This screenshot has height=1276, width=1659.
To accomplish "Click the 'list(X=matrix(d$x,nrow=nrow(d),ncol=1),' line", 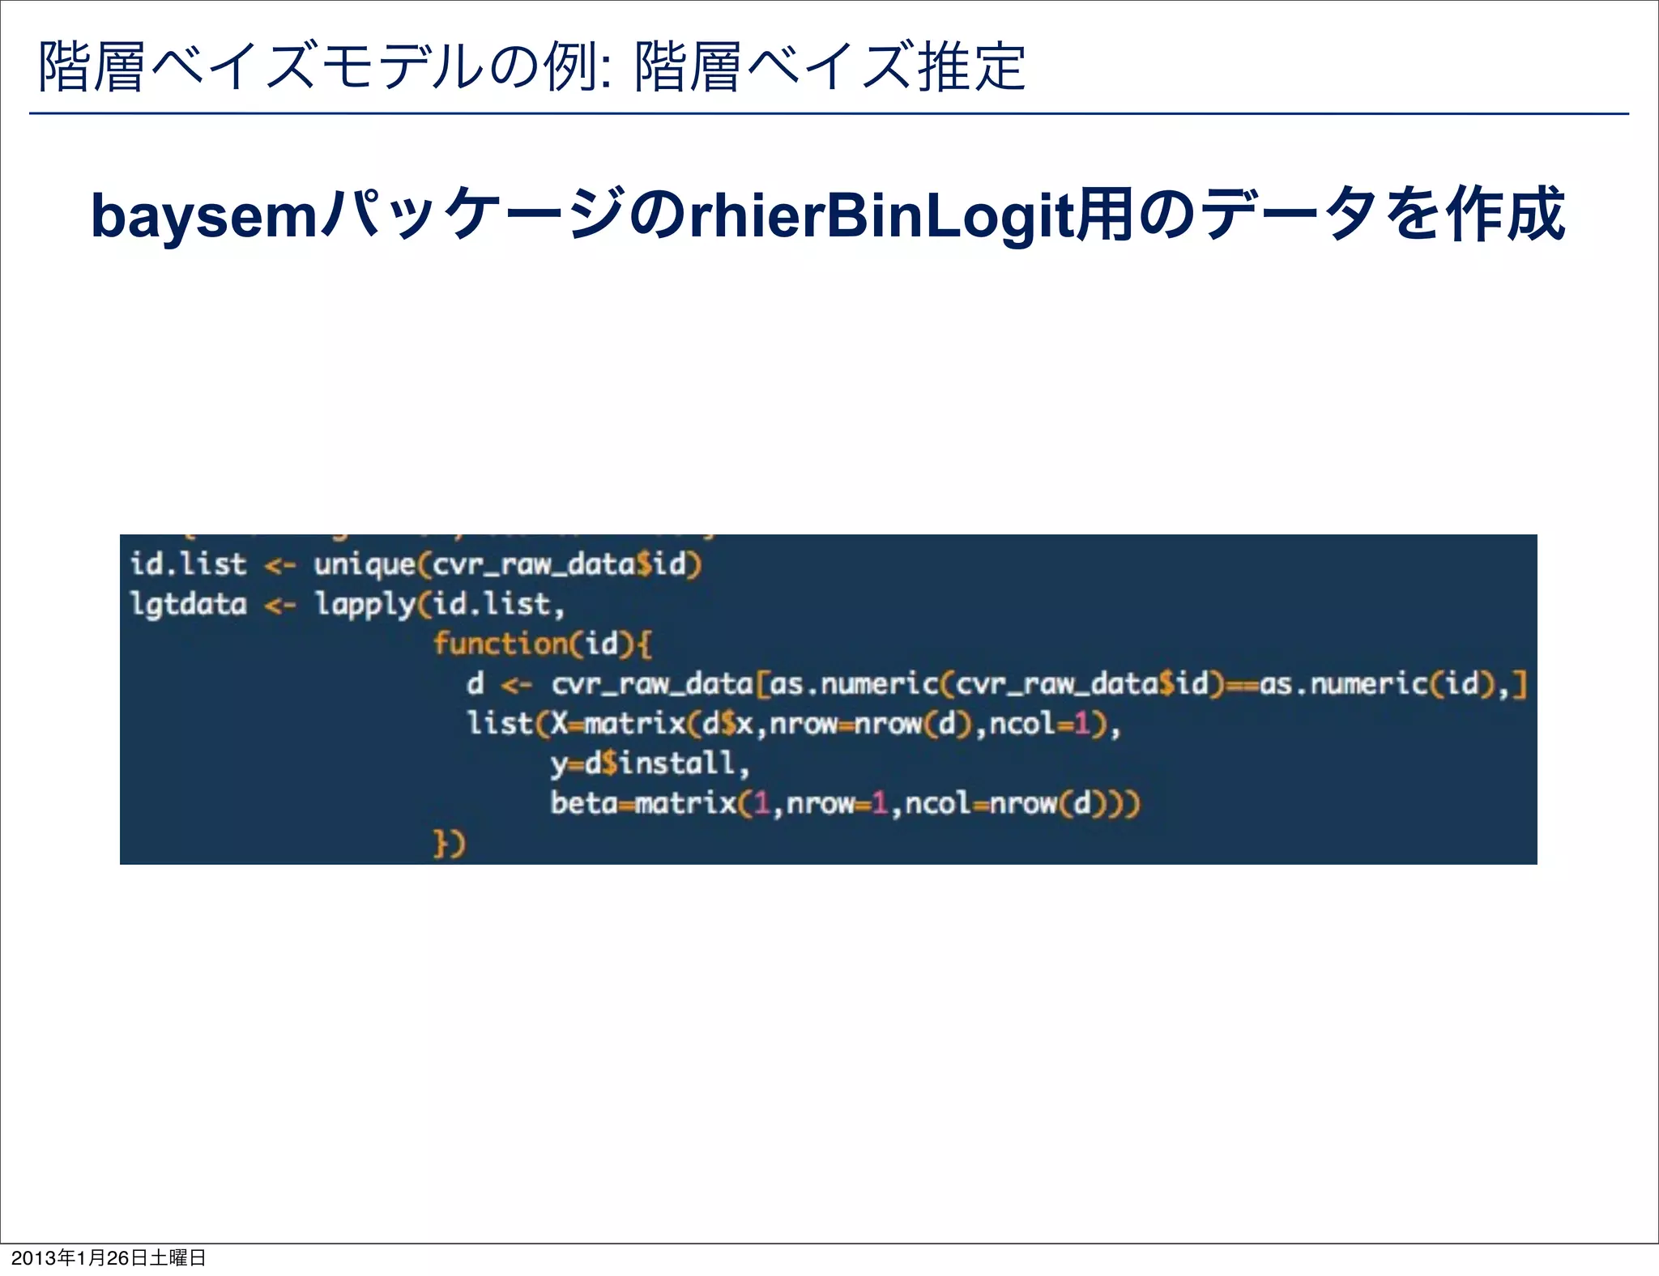I will (794, 723).
